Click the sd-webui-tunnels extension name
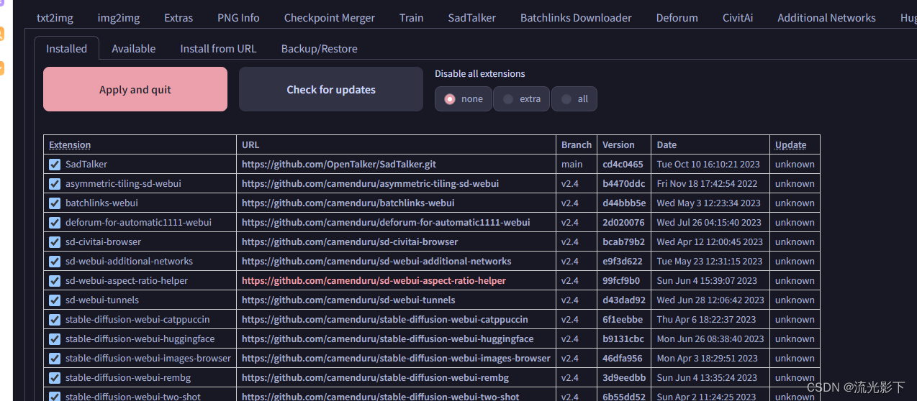The width and height of the screenshot is (917, 401). coord(102,300)
